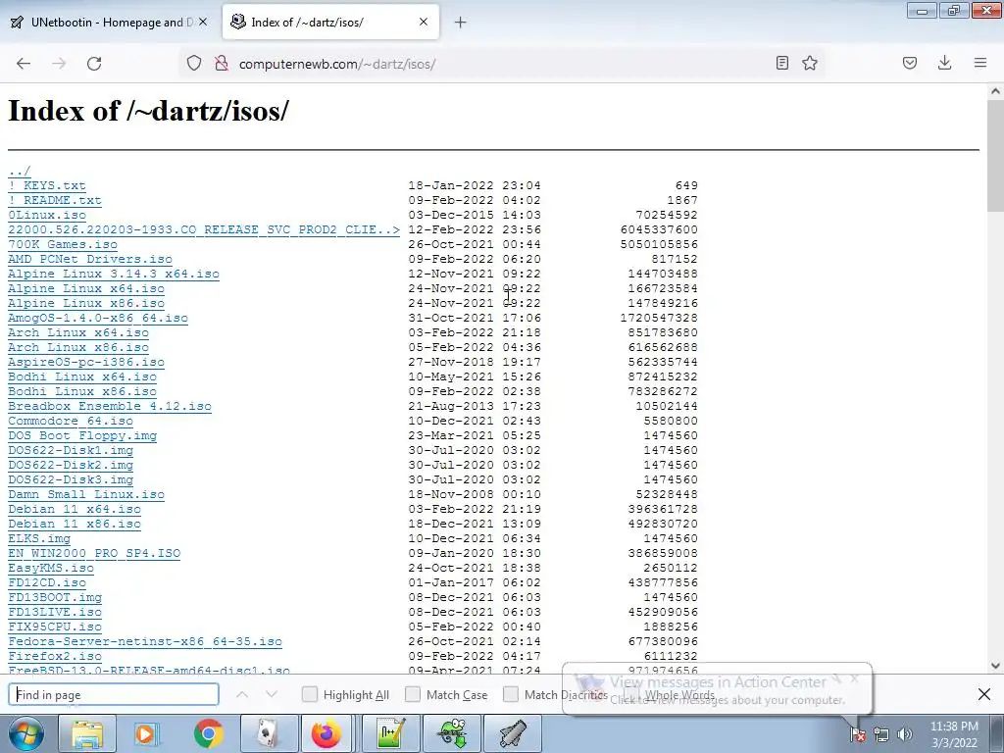This screenshot has width=1004, height=753.
Task: Download Arch Linux x64.iso
Action: point(78,333)
